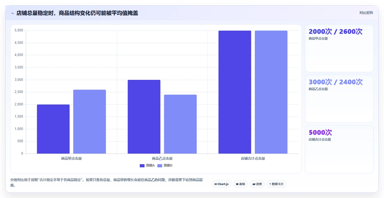The height and width of the screenshot is (198, 384).
Task: Click 商品乙点击量 caption in second card
Action: pyautogui.click(x=318, y=89)
